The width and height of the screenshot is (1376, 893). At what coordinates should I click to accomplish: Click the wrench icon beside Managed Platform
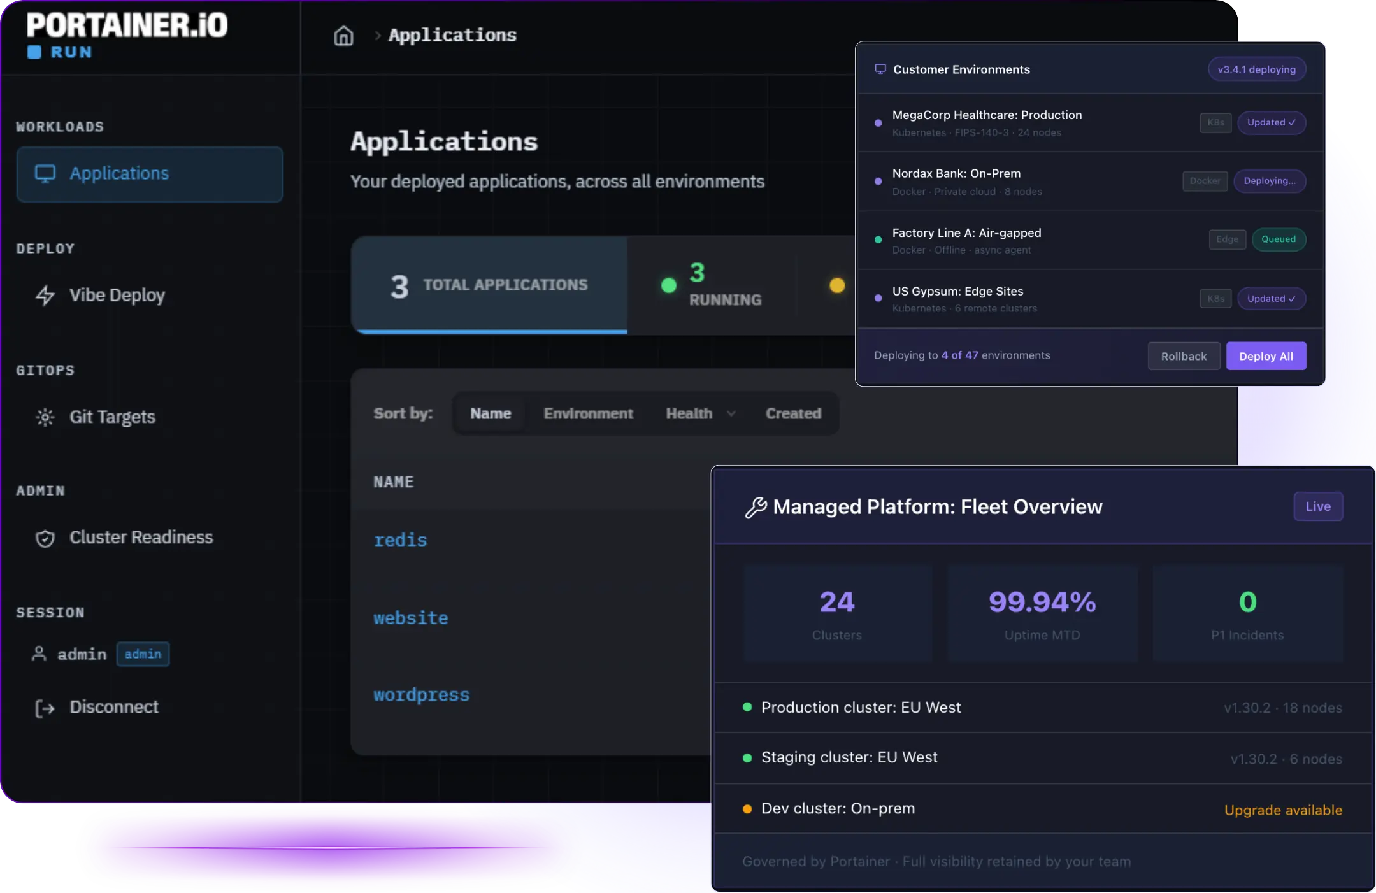click(x=756, y=507)
